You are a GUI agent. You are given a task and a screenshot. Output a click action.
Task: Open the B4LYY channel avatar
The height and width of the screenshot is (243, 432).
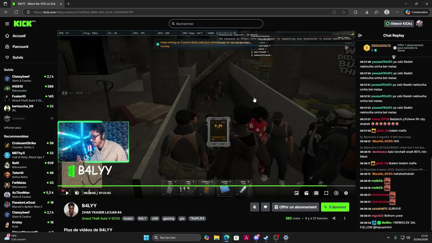pos(71,210)
